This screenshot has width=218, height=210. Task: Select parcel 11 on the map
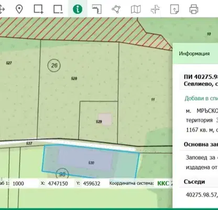click(x=153, y=100)
